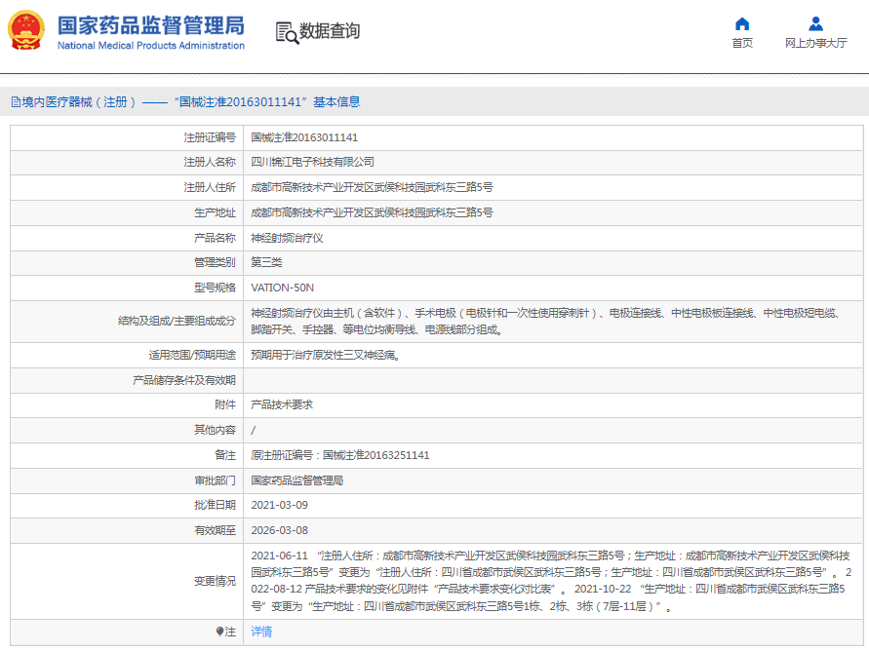869x652 pixels.
Task: Click 产品技术要求 in the 附件 row
Action: coord(281,404)
